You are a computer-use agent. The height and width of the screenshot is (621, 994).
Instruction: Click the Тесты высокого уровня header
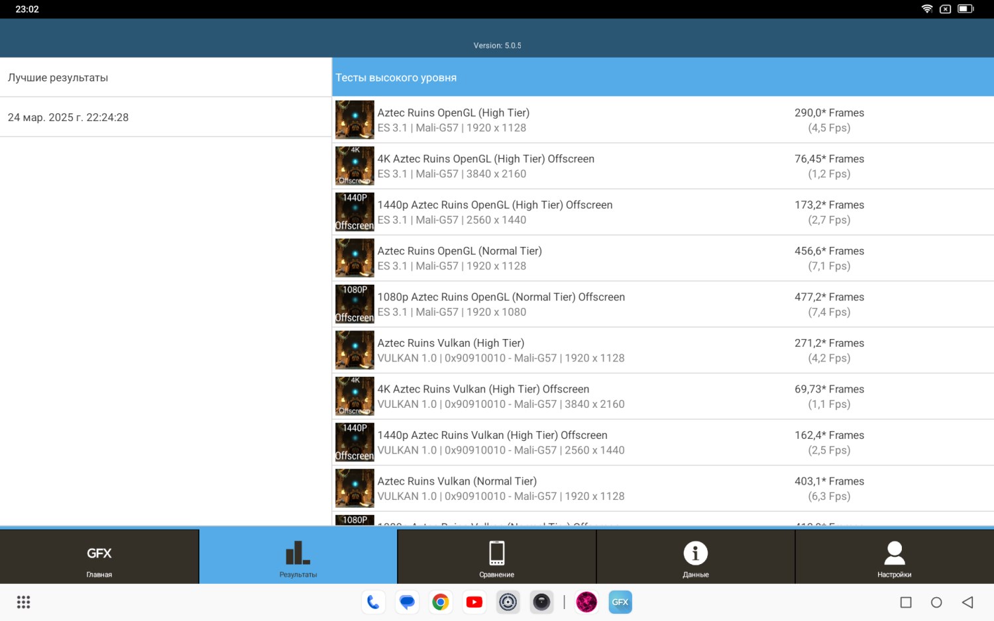pos(663,77)
